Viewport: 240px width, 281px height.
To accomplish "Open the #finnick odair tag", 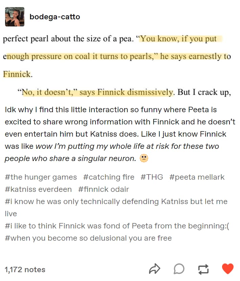I will [103, 189].
